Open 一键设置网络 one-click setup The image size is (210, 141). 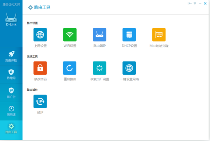coord(129,68)
